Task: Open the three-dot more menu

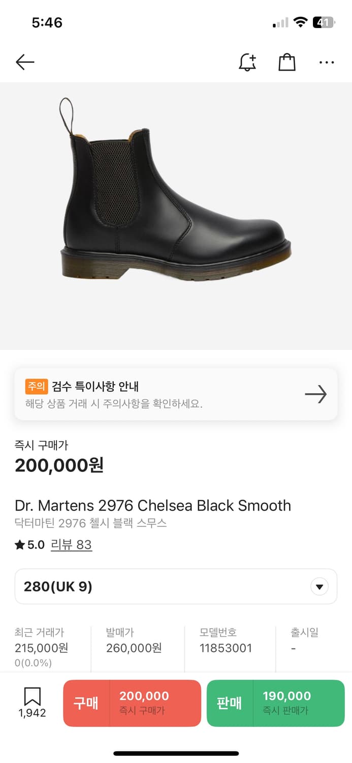Action: coord(327,63)
